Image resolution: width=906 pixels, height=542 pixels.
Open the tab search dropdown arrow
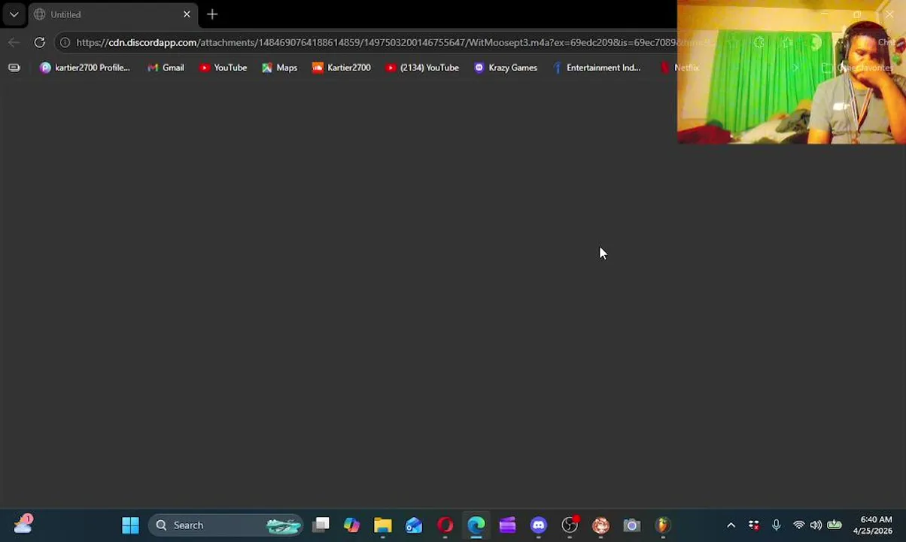pyautogui.click(x=14, y=14)
